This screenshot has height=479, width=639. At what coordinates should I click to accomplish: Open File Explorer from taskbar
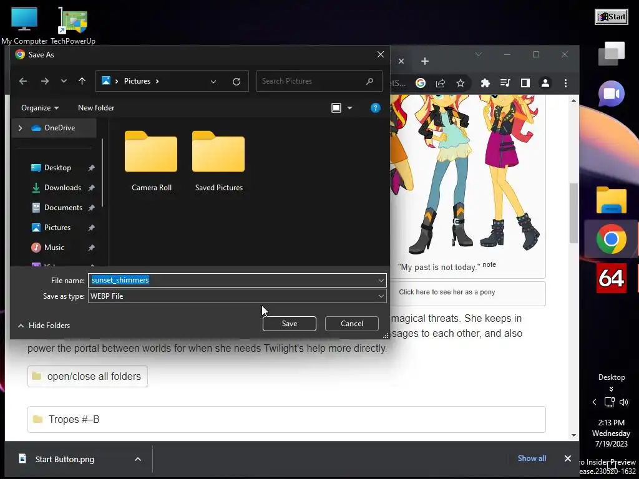(612, 200)
